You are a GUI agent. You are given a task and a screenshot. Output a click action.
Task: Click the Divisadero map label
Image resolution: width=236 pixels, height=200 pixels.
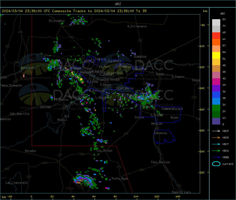click(57, 21)
